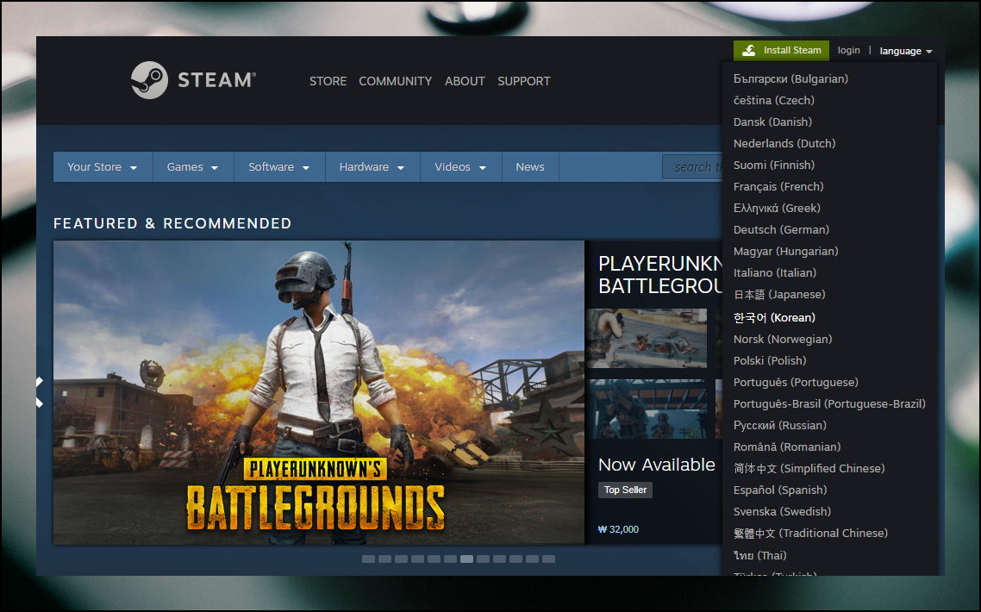Switch to Suomi (Finnish)

click(774, 165)
